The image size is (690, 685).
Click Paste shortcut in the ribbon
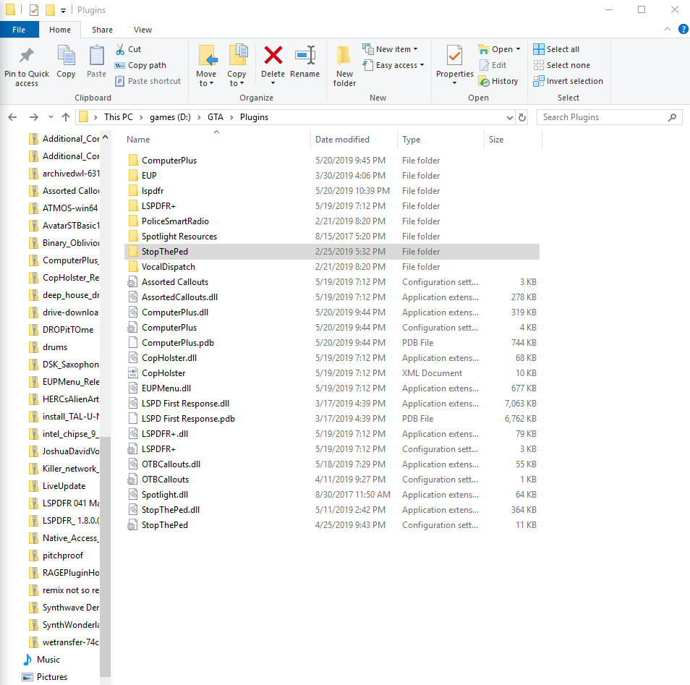[x=148, y=81]
